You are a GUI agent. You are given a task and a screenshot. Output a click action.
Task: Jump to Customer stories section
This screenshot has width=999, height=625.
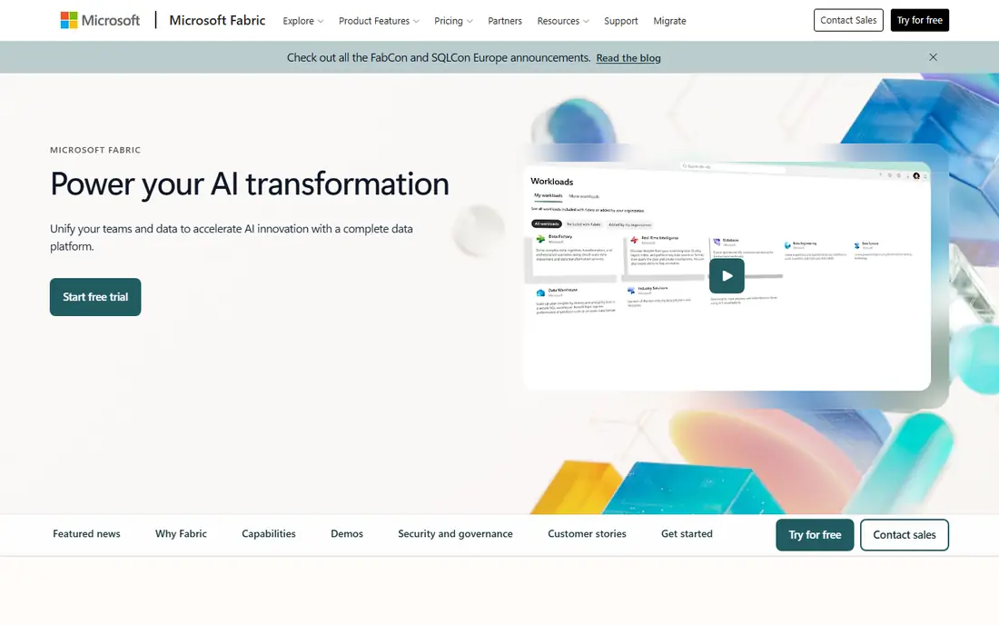click(587, 534)
